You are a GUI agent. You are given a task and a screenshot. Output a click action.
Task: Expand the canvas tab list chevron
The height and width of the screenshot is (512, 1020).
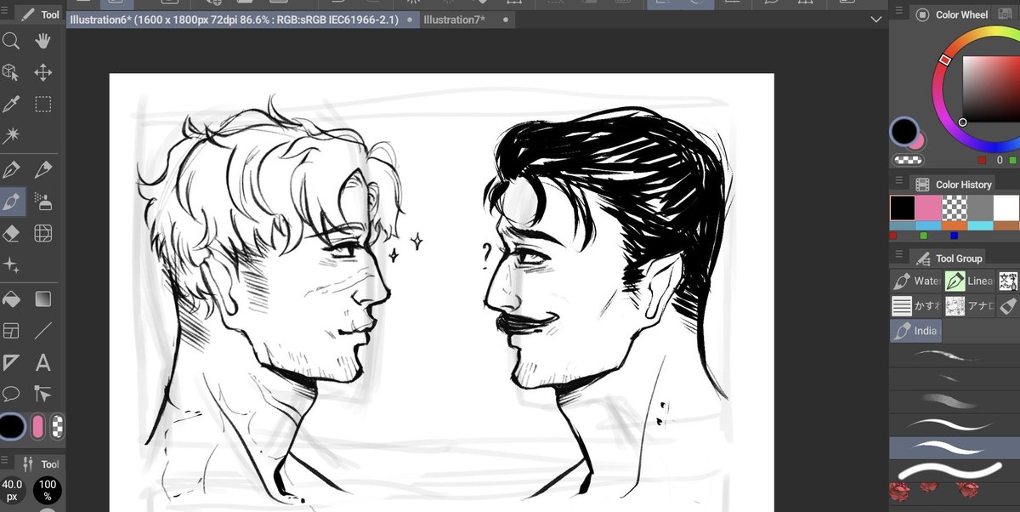point(876,19)
